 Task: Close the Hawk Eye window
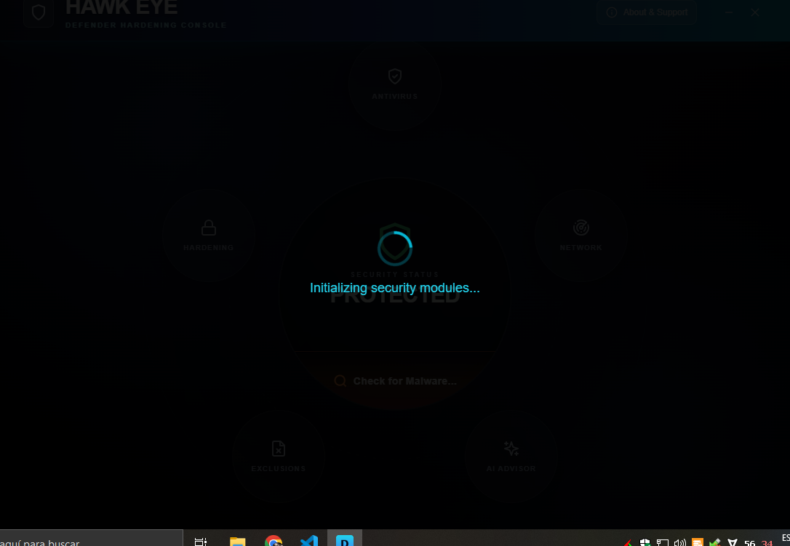755,12
